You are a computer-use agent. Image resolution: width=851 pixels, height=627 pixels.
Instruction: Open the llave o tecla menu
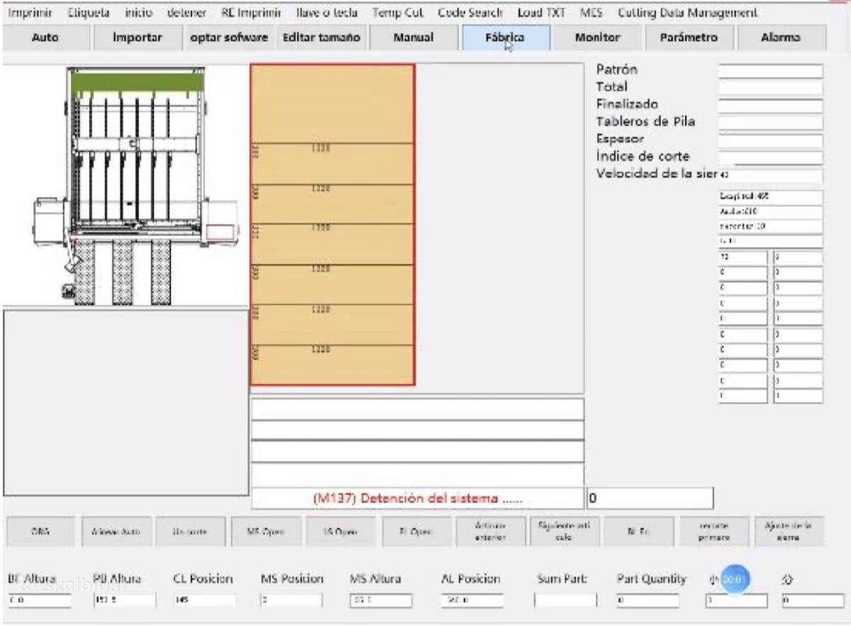(x=327, y=13)
